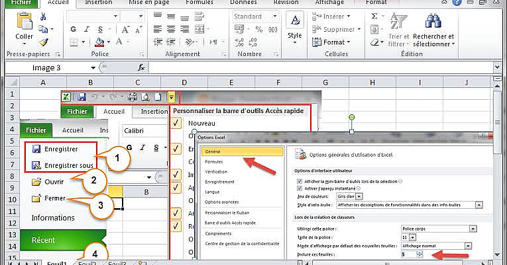The width and height of the screenshot is (507, 265).
Task: Select 'Barre d'outils Accès rapide' in Options Excel picture
Action: tap(230, 223)
